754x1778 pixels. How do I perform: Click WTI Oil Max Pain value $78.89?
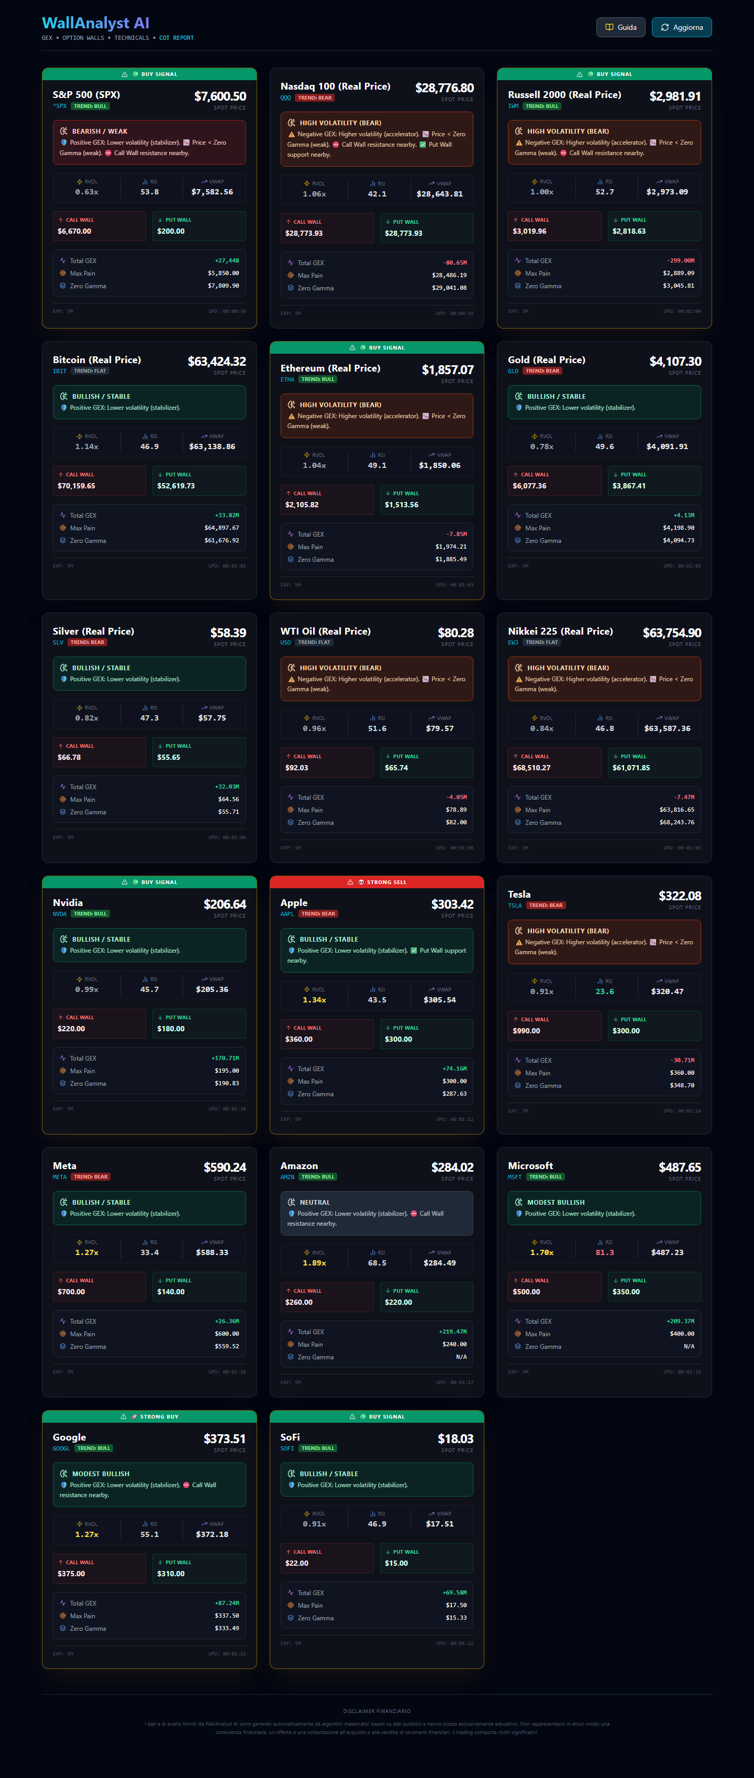pos(456,810)
